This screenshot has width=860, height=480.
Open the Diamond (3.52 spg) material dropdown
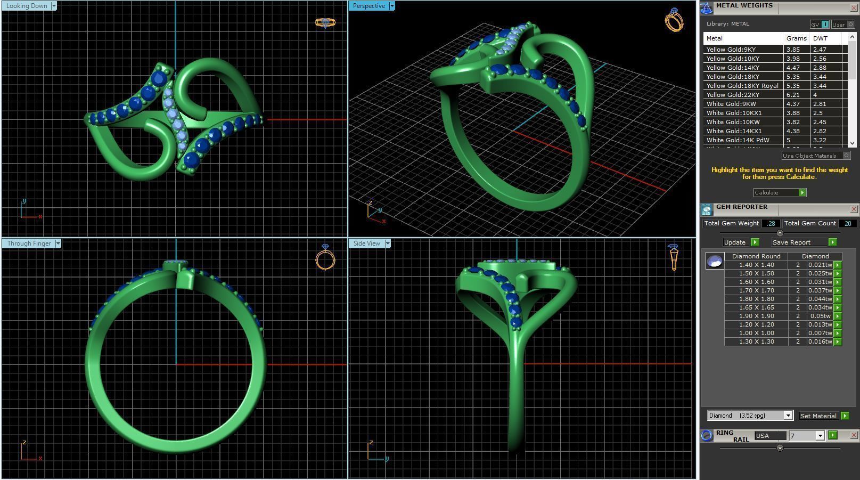pyautogui.click(x=788, y=416)
